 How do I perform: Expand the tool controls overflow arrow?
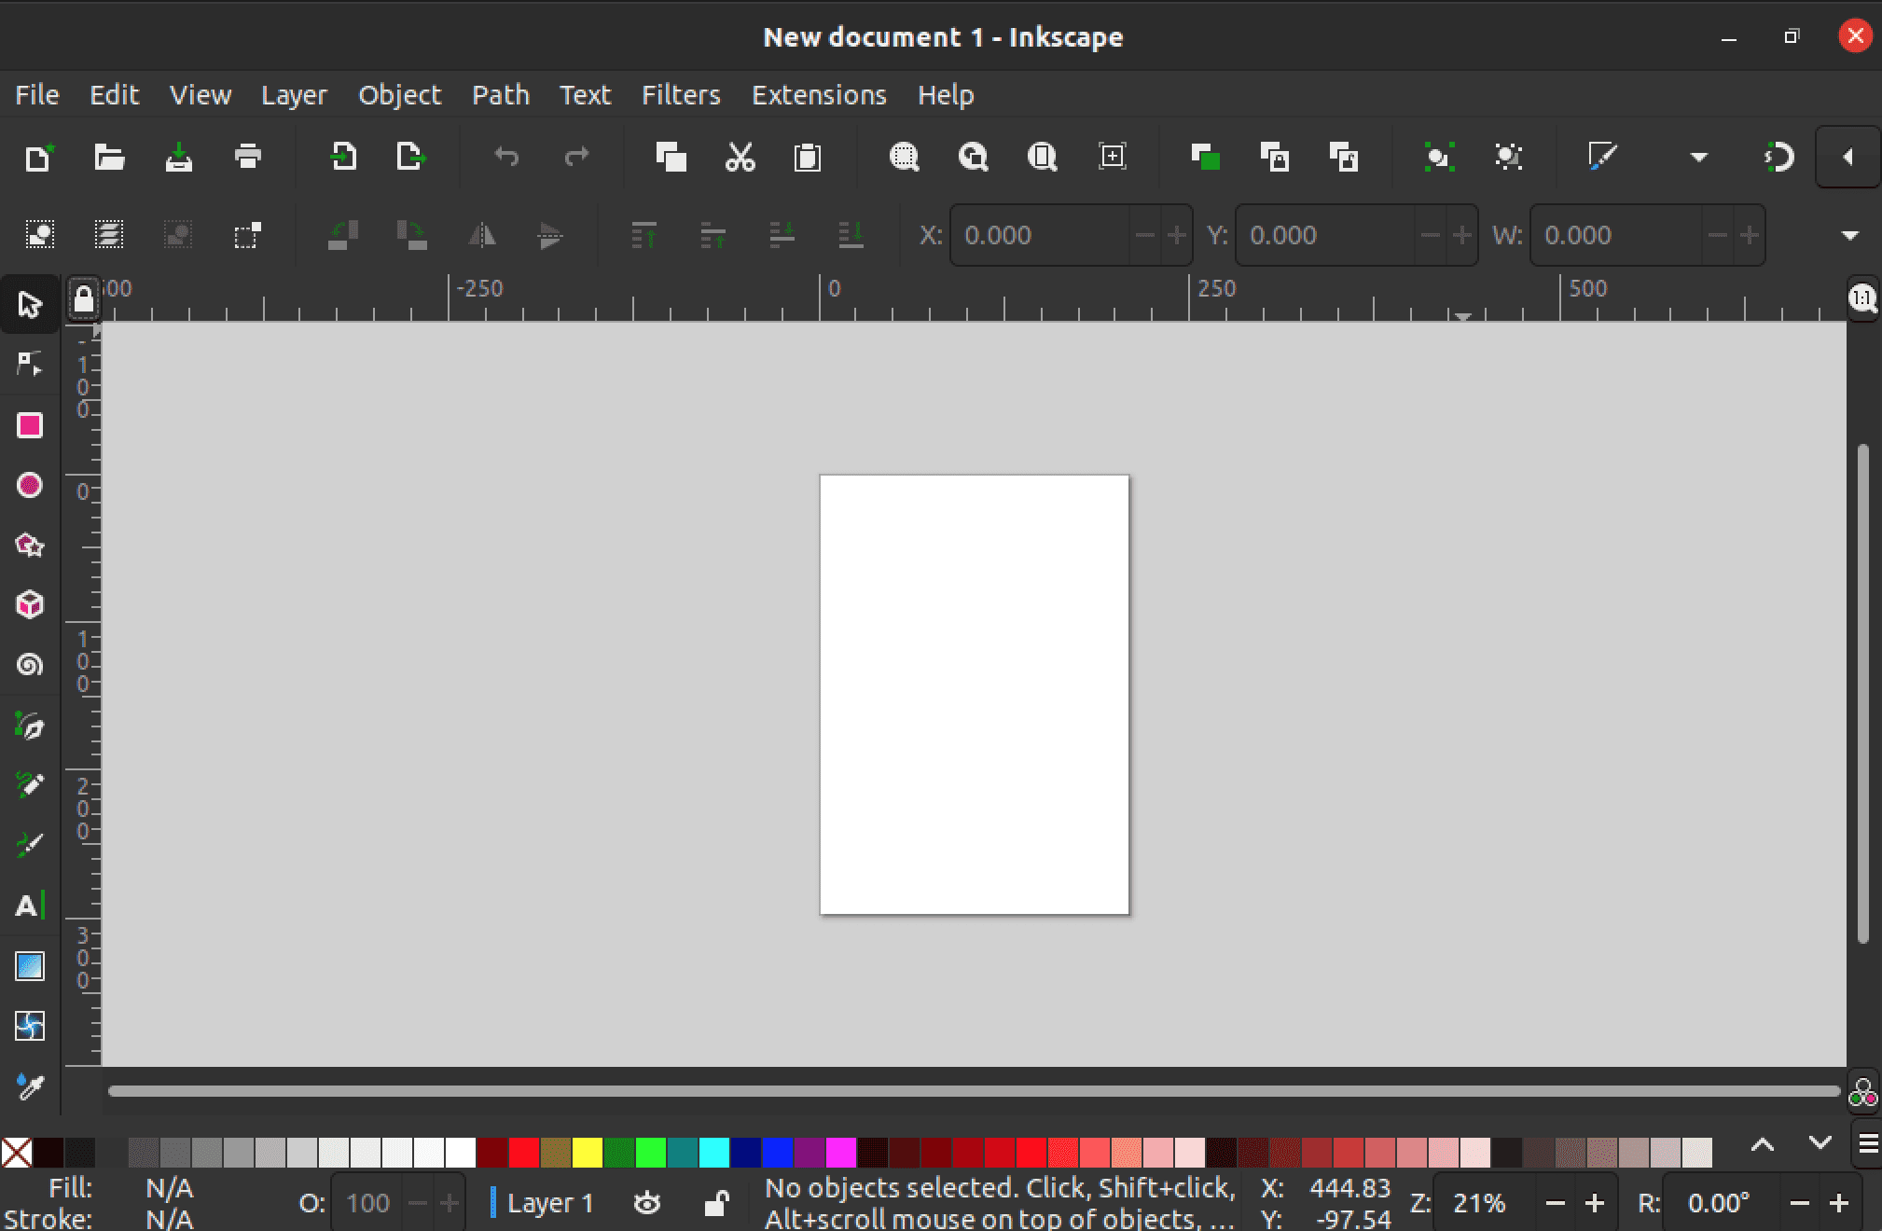1850,235
